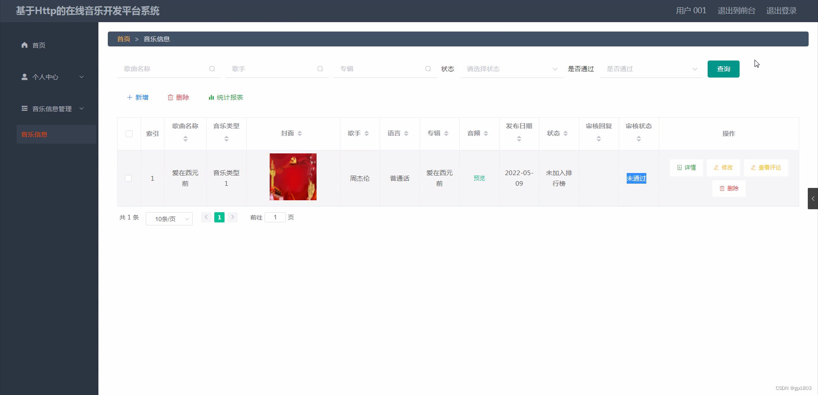The width and height of the screenshot is (818, 395).
Task: Click search icon in 专辑 field
Action: tap(428, 69)
